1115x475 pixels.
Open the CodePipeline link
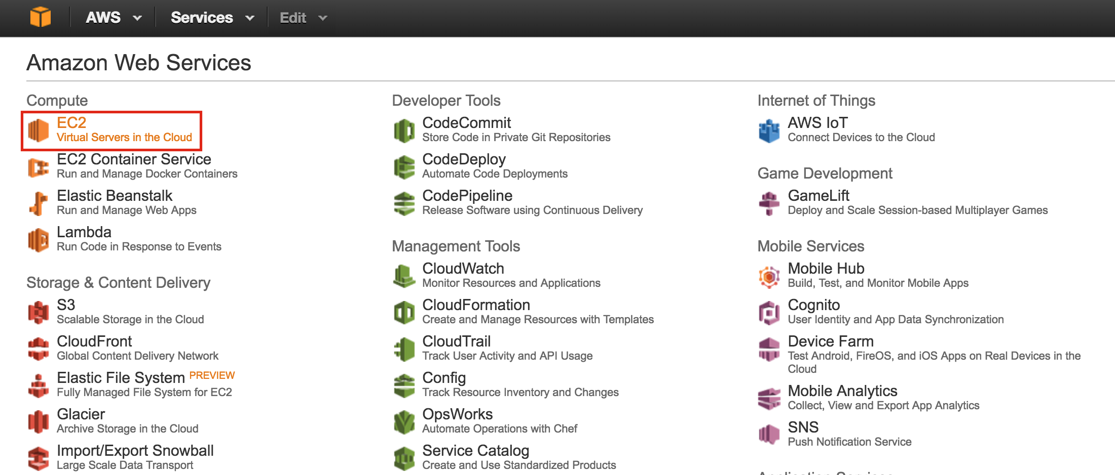click(467, 195)
